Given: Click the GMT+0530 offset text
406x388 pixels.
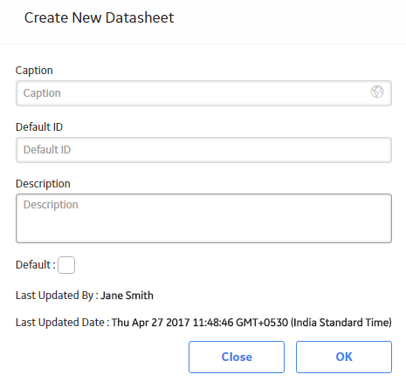Looking at the screenshot, I should click(x=262, y=323).
